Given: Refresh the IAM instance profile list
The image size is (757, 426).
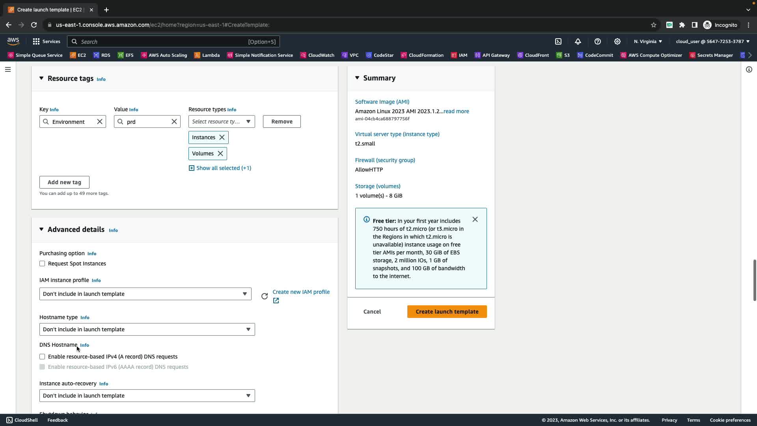Looking at the screenshot, I should (x=265, y=296).
